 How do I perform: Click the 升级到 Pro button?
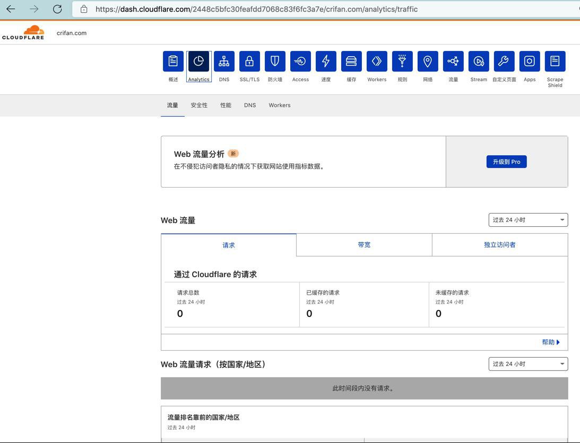[506, 162]
